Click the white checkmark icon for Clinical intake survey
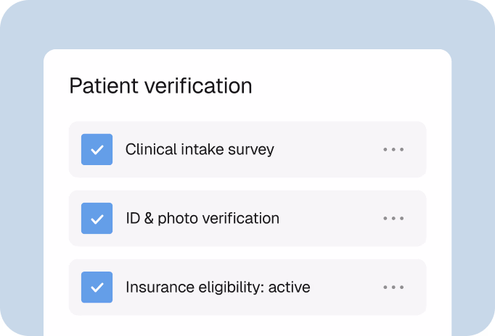 click(97, 150)
